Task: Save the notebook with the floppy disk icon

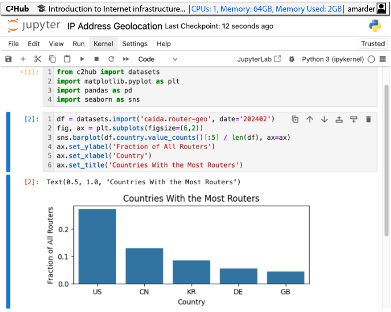Action: point(9,59)
